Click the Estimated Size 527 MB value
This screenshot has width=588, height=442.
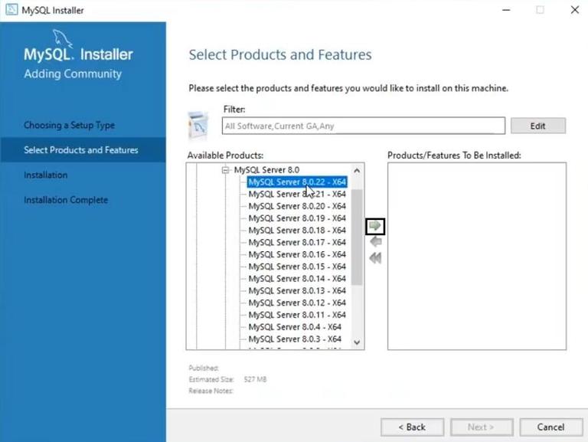pos(255,379)
